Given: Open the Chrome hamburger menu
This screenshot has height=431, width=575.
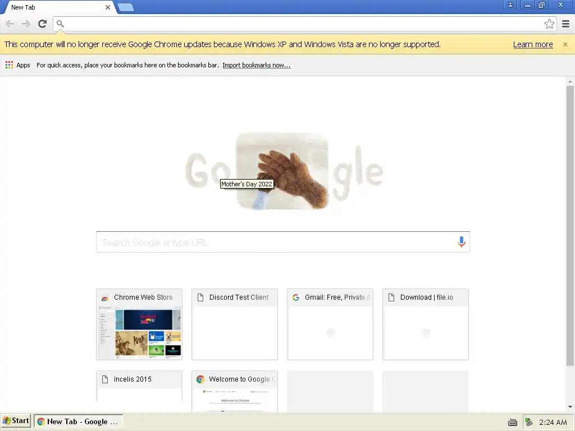Looking at the screenshot, I should [x=566, y=24].
